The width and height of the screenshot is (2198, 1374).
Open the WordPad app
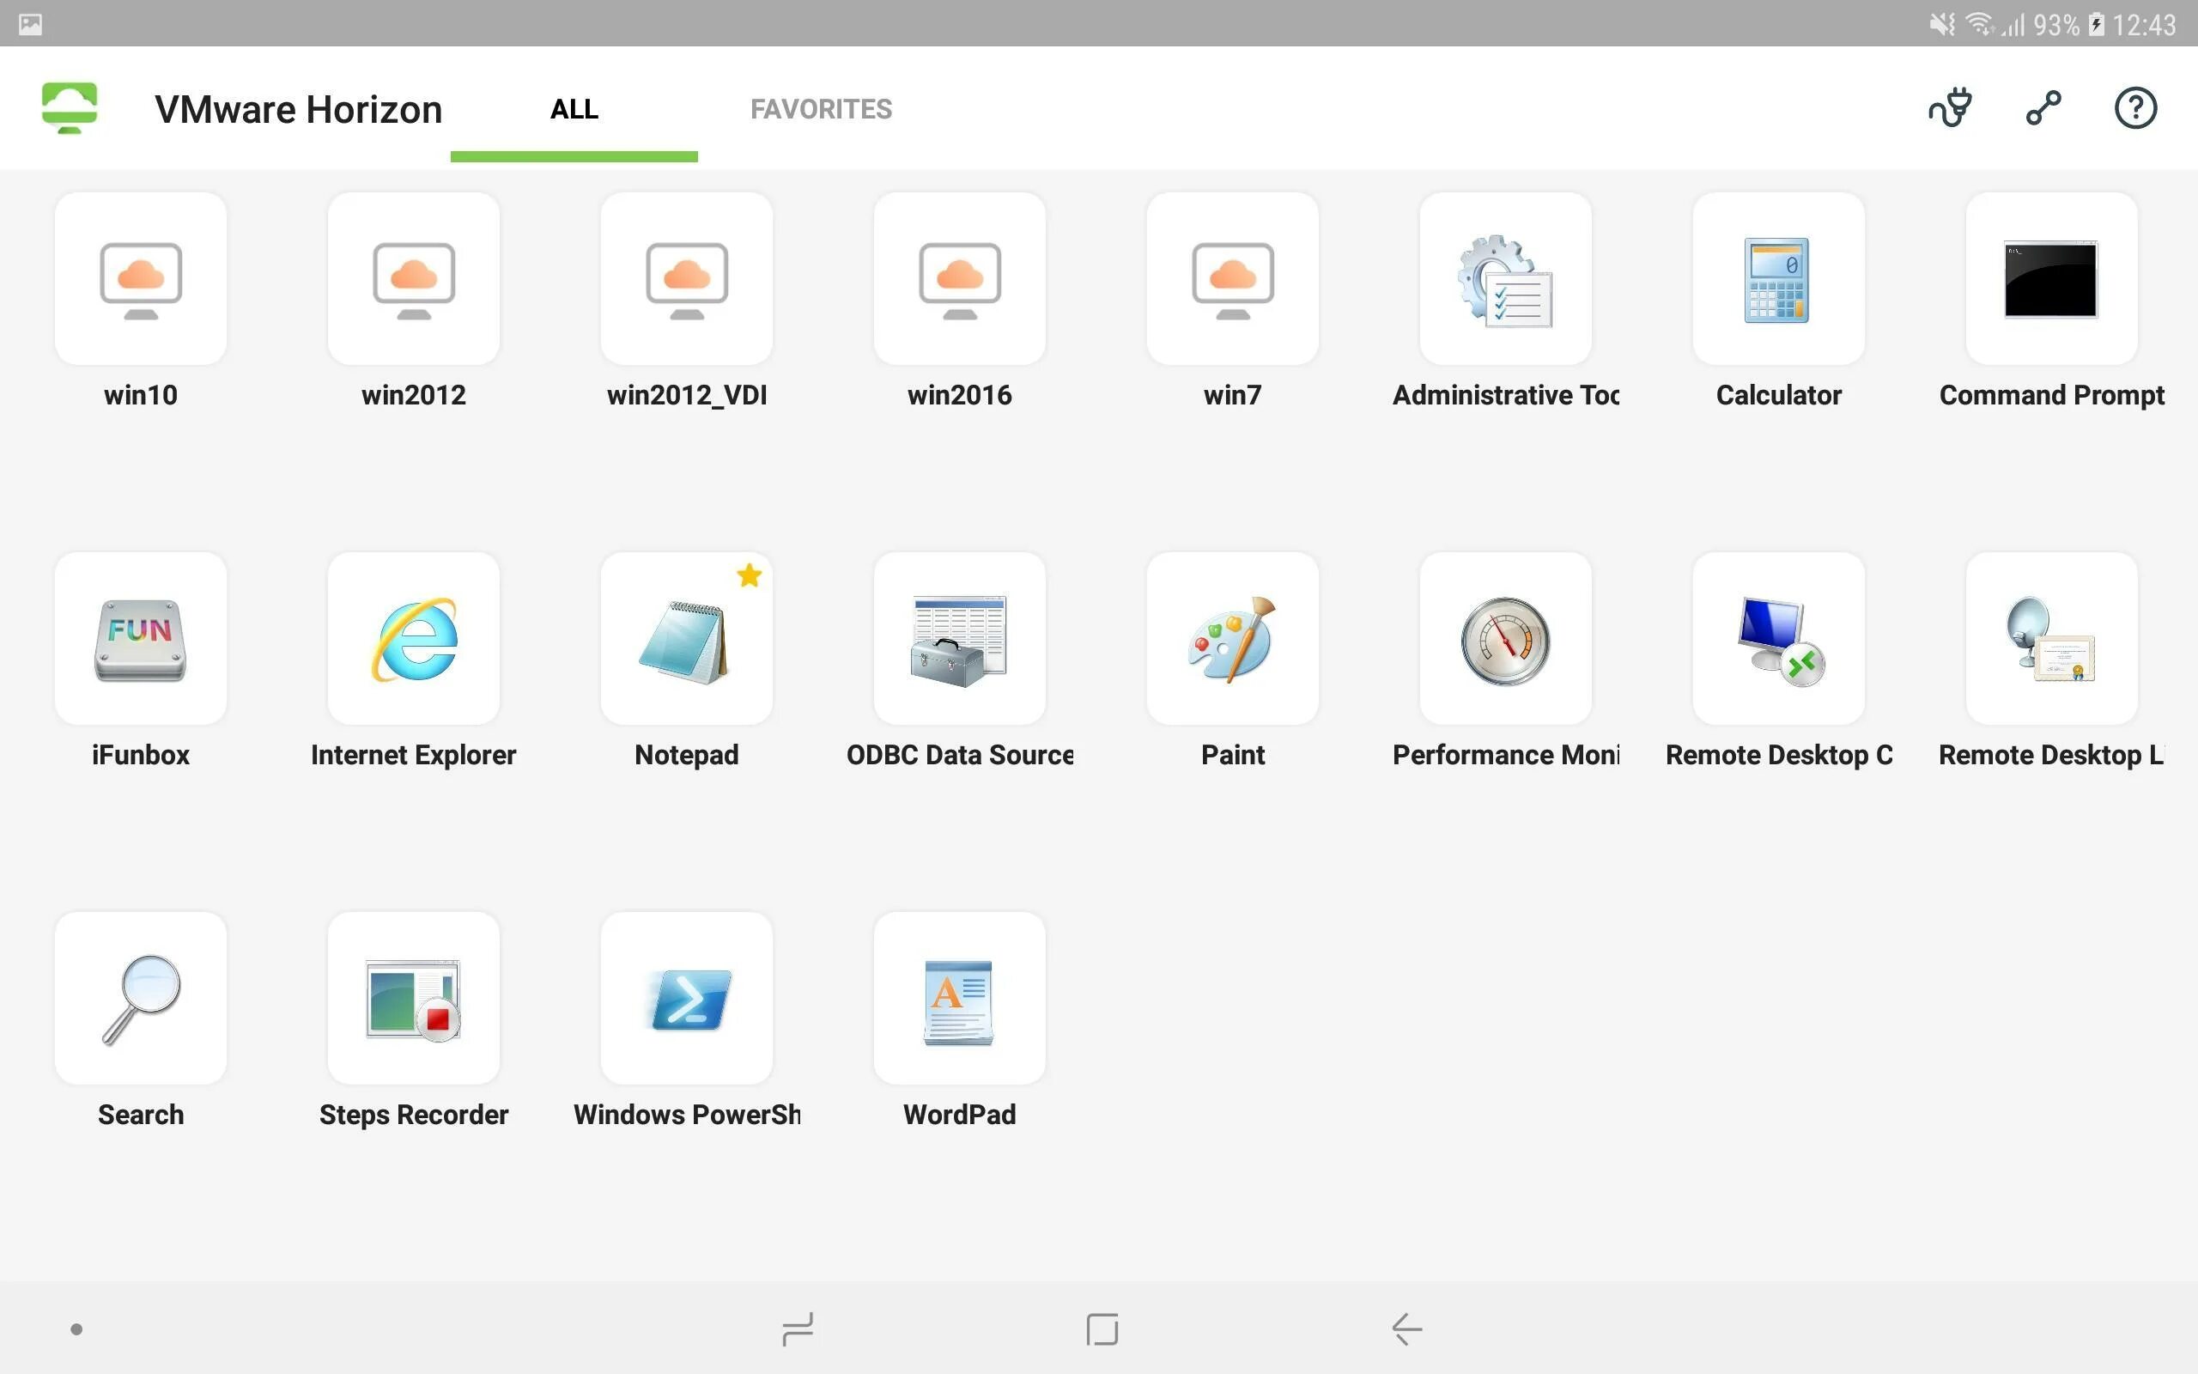tap(959, 998)
